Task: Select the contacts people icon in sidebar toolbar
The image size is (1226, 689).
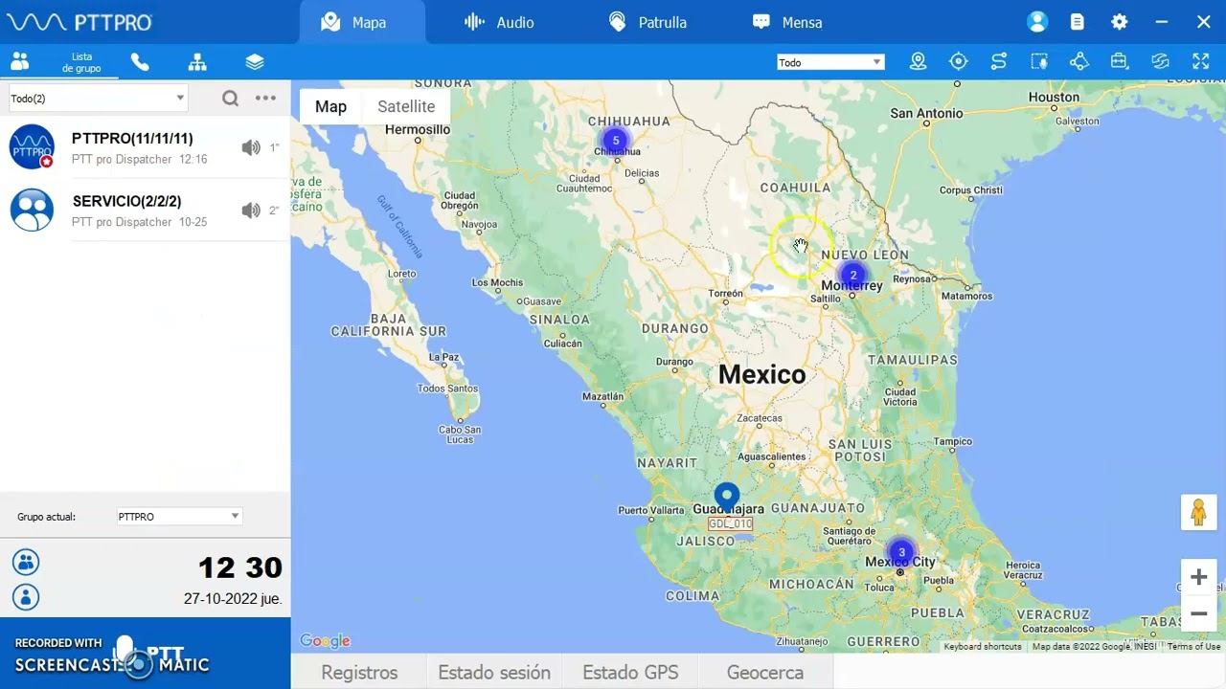Action: [x=20, y=62]
